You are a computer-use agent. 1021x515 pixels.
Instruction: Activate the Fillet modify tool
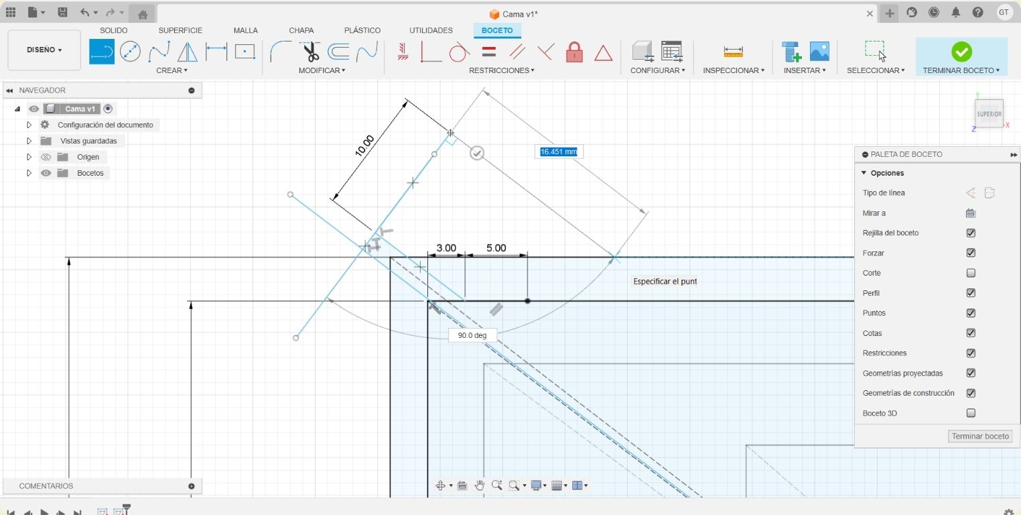pos(281,52)
